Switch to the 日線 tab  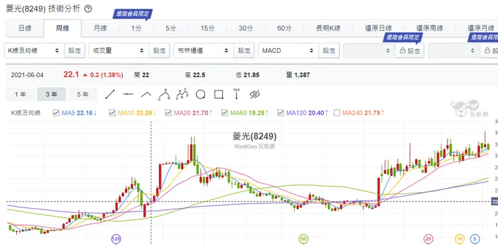(25, 28)
